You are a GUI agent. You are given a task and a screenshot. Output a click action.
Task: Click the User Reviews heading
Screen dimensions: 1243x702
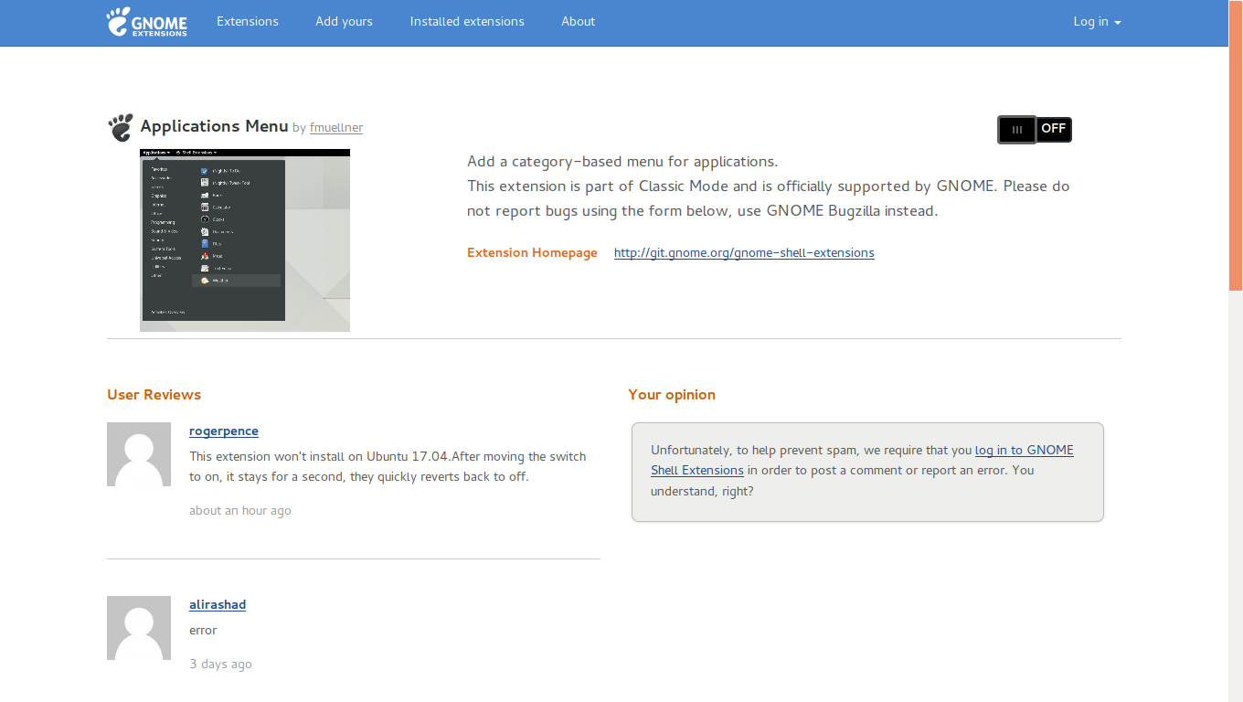pyautogui.click(x=154, y=395)
